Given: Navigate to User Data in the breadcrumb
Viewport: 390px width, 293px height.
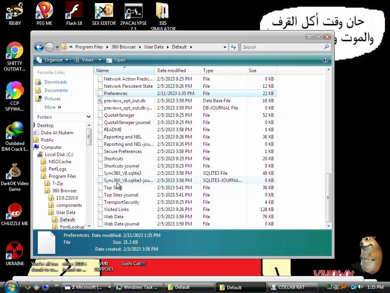Looking at the screenshot, I should [x=154, y=47].
